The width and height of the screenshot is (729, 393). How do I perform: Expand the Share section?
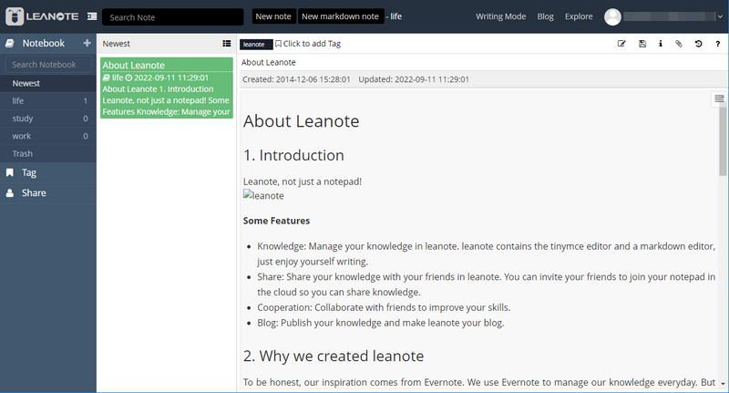(x=48, y=193)
